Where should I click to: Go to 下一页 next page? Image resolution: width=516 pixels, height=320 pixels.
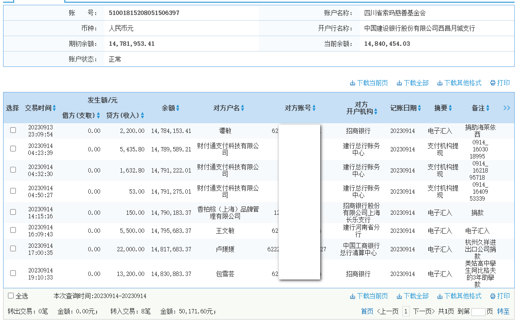coord(424,312)
